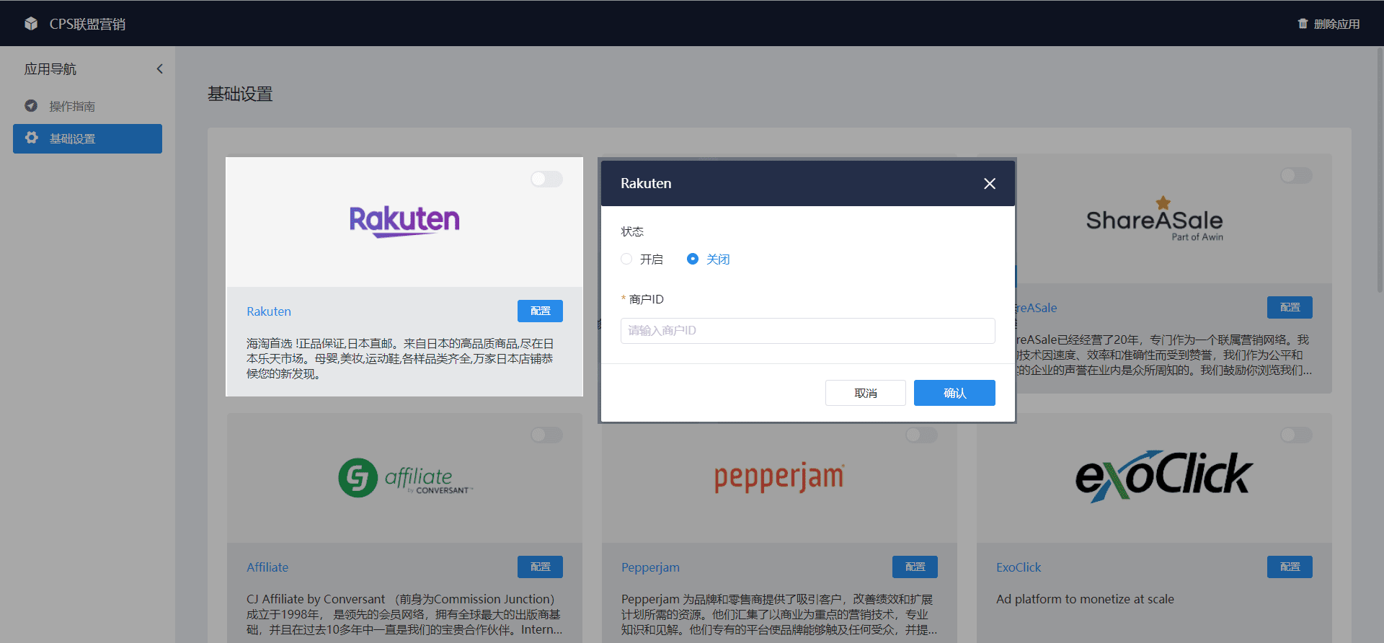Click the compass icon beside 操作指南
The image size is (1384, 643).
(x=31, y=106)
